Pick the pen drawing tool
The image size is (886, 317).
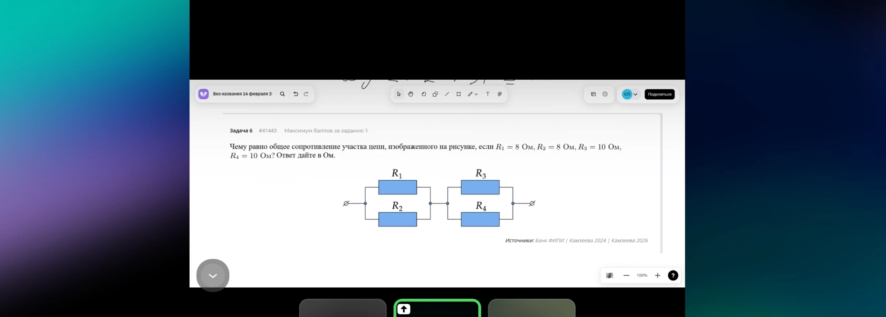pyautogui.click(x=470, y=94)
